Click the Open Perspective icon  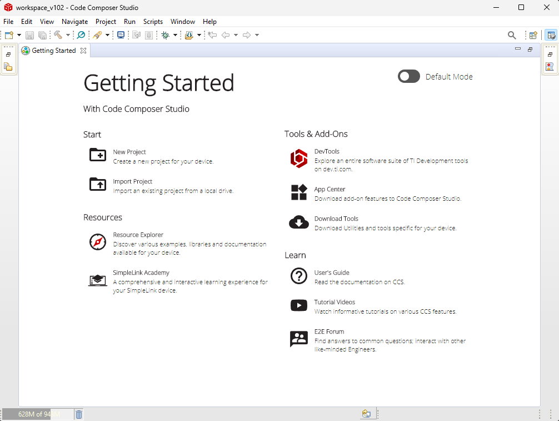click(x=533, y=35)
